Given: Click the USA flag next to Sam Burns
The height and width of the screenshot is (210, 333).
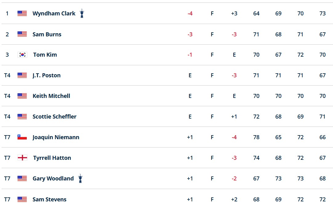Looking at the screenshot, I should 22,34.
